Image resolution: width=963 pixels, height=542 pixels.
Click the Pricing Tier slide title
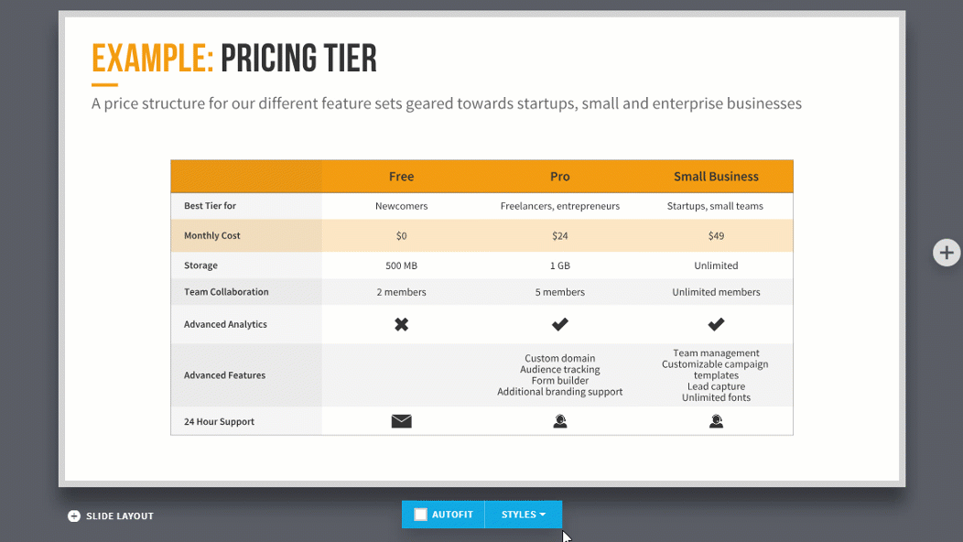(x=234, y=59)
